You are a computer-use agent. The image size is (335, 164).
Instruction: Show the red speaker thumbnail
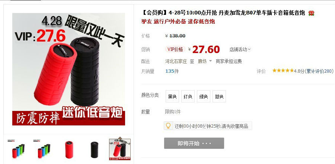(69, 149)
